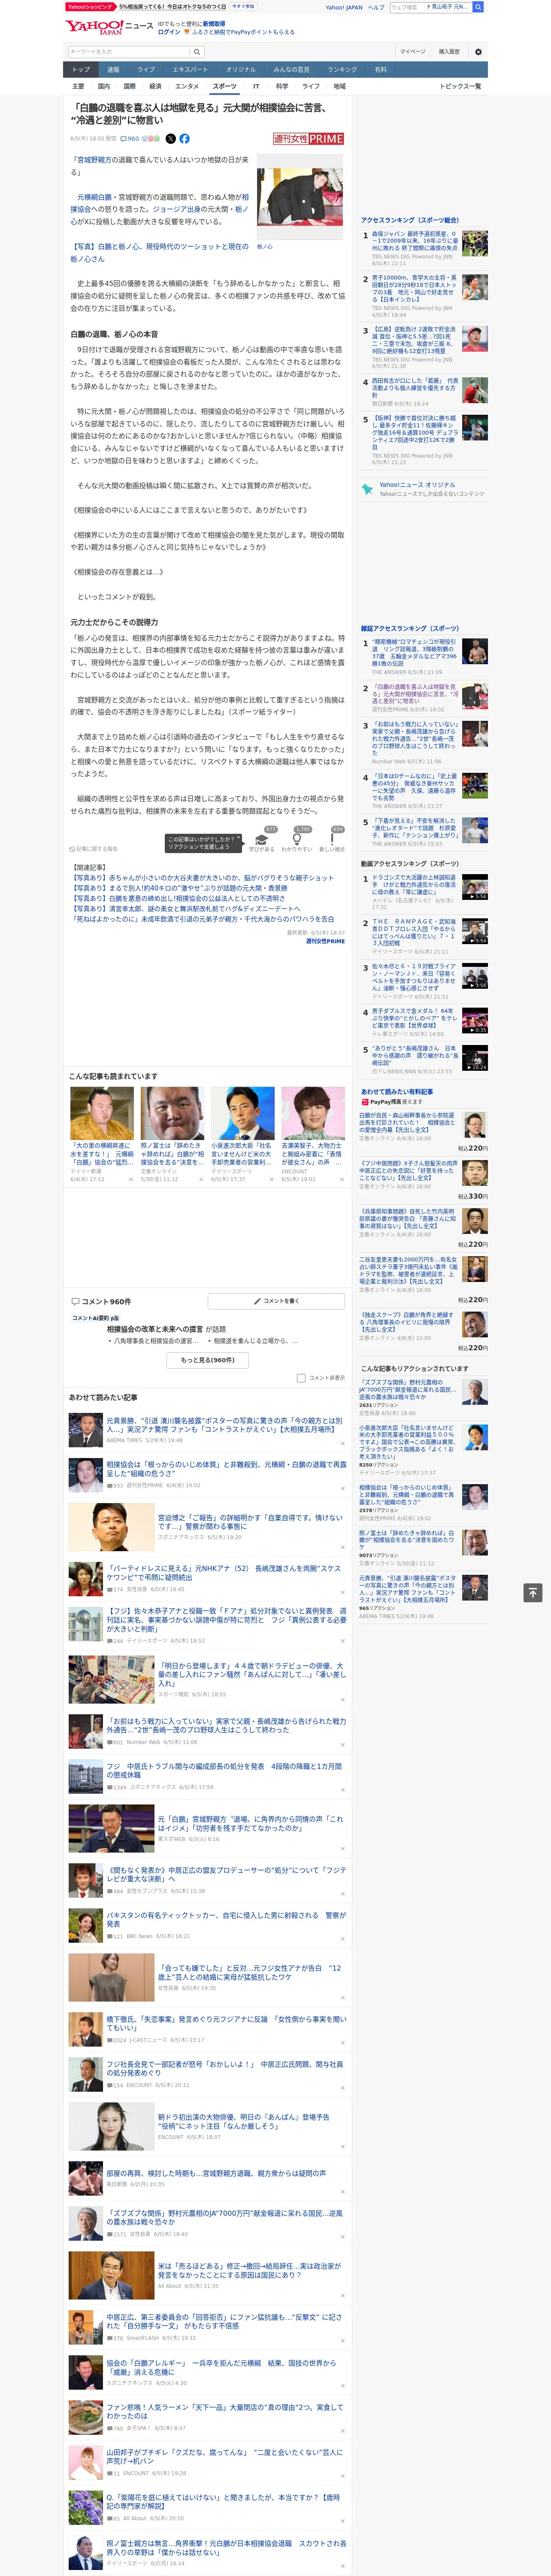Open article 橋下徹氏、「失恋事案」発言めぐり
Image resolution: width=551 pixels, height=2576 pixels.
click(226, 2023)
